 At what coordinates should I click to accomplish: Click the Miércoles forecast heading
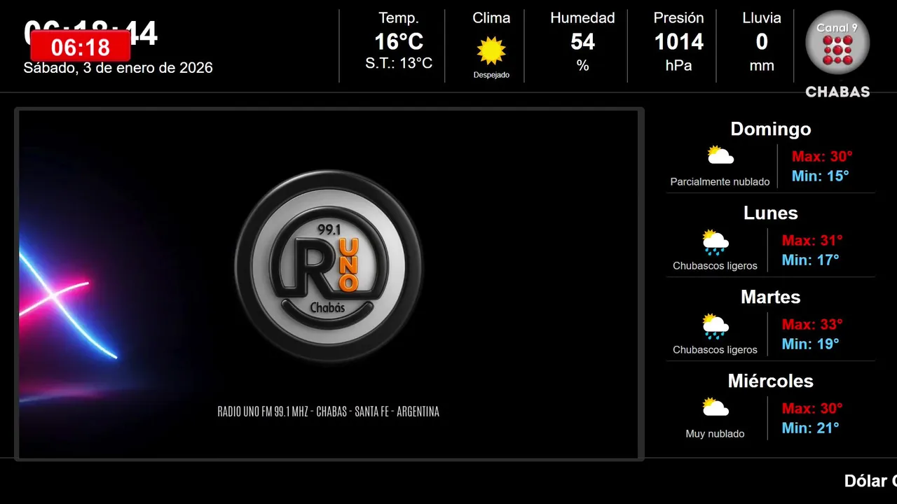771,381
